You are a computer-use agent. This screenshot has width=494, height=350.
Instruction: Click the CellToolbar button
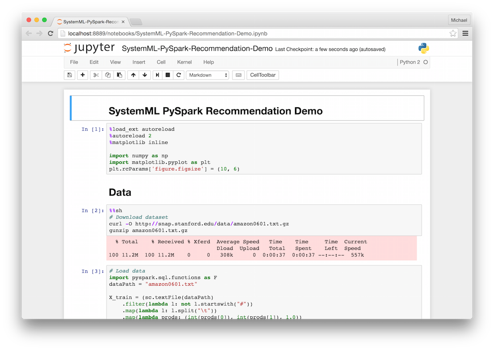coord(263,75)
